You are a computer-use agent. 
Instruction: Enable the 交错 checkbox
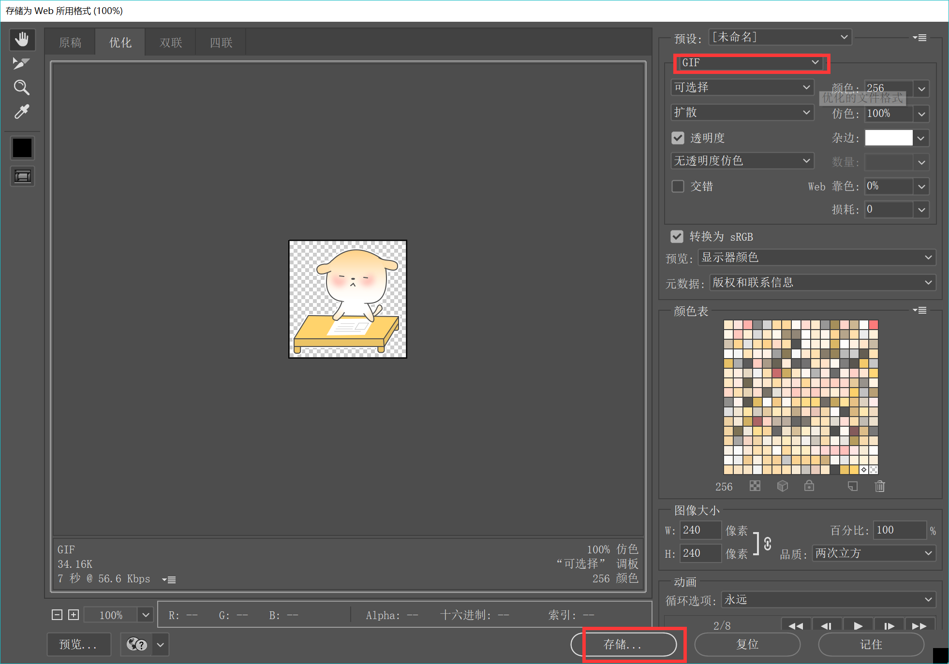[678, 187]
